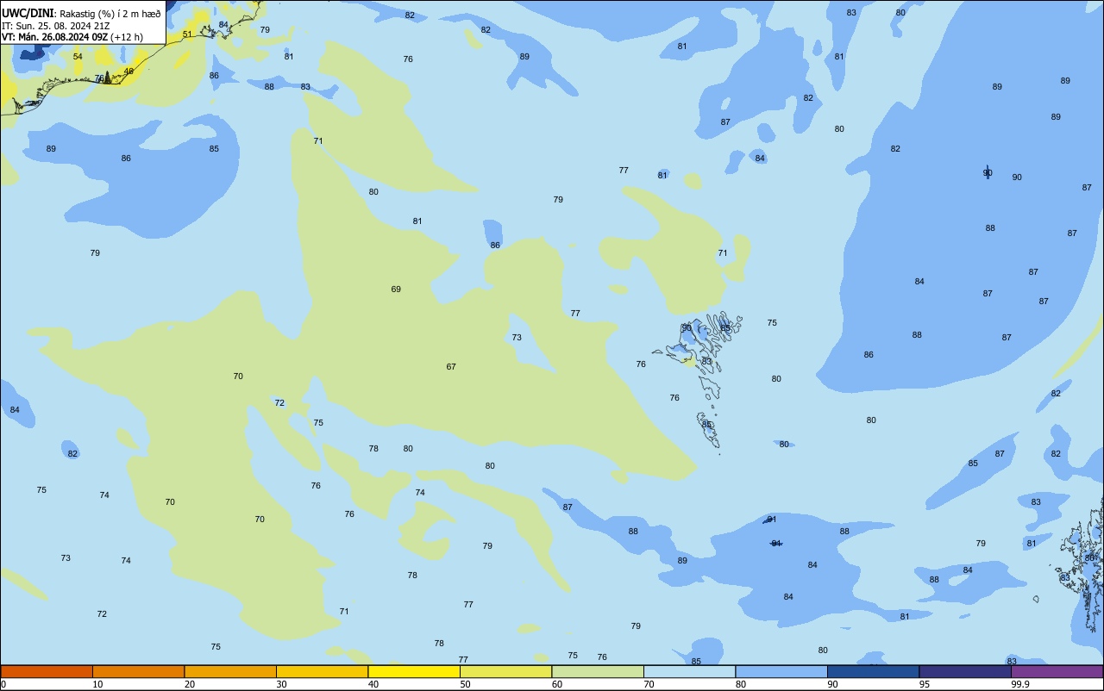Click the '(+12 h)' forecast offset text
The height and width of the screenshot is (691, 1104).
point(126,37)
